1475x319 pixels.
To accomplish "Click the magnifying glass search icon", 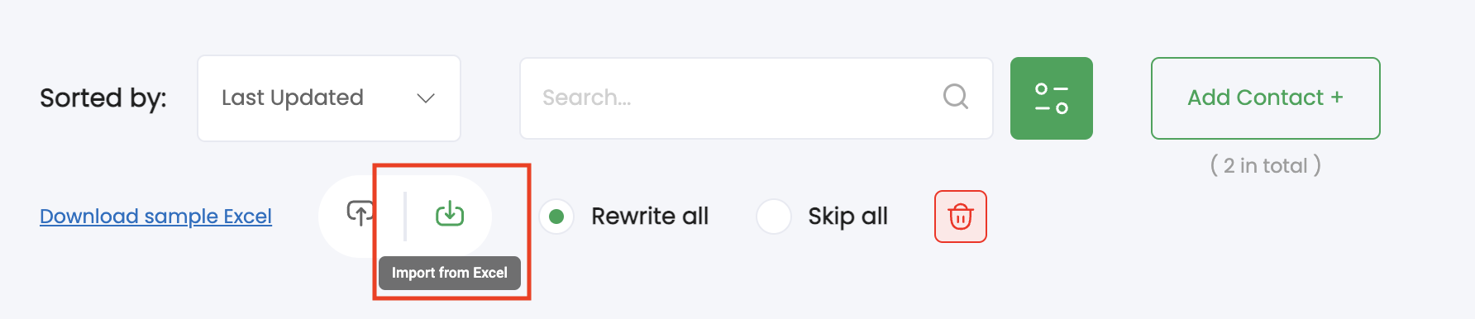I will (x=956, y=97).
